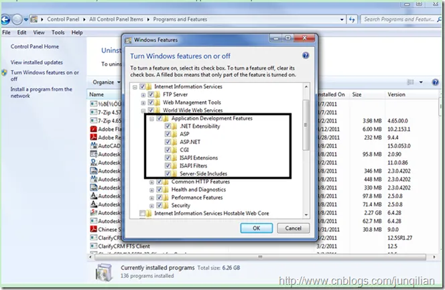The height and width of the screenshot is (290, 445).
Task: Expand the Performance Features node
Action: (151, 198)
